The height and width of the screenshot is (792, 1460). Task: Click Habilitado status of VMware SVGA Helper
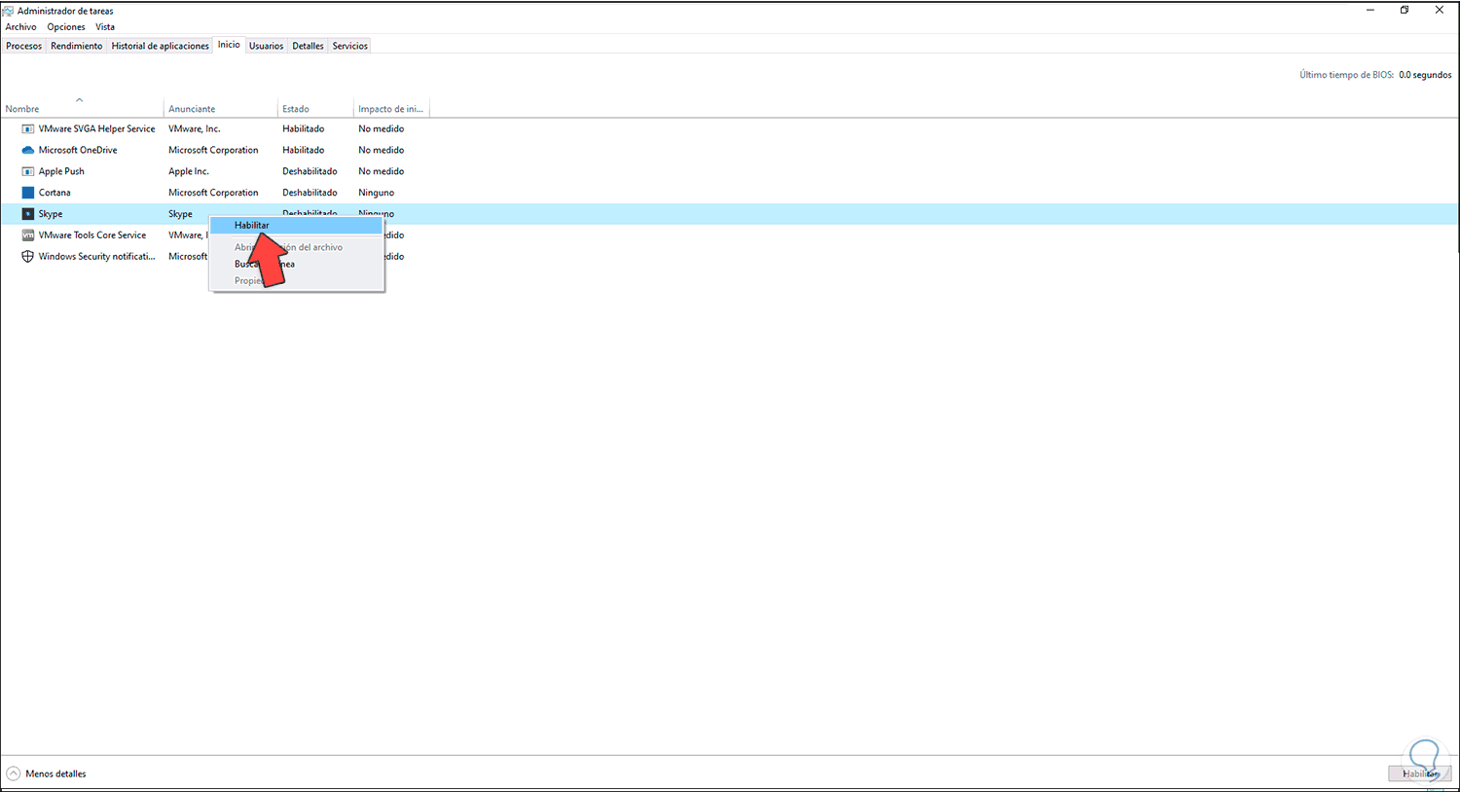click(x=304, y=128)
